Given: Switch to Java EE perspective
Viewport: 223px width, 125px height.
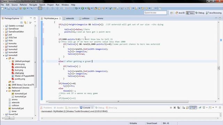Looking at the screenshot, I should pyautogui.click(x=180, y=13).
